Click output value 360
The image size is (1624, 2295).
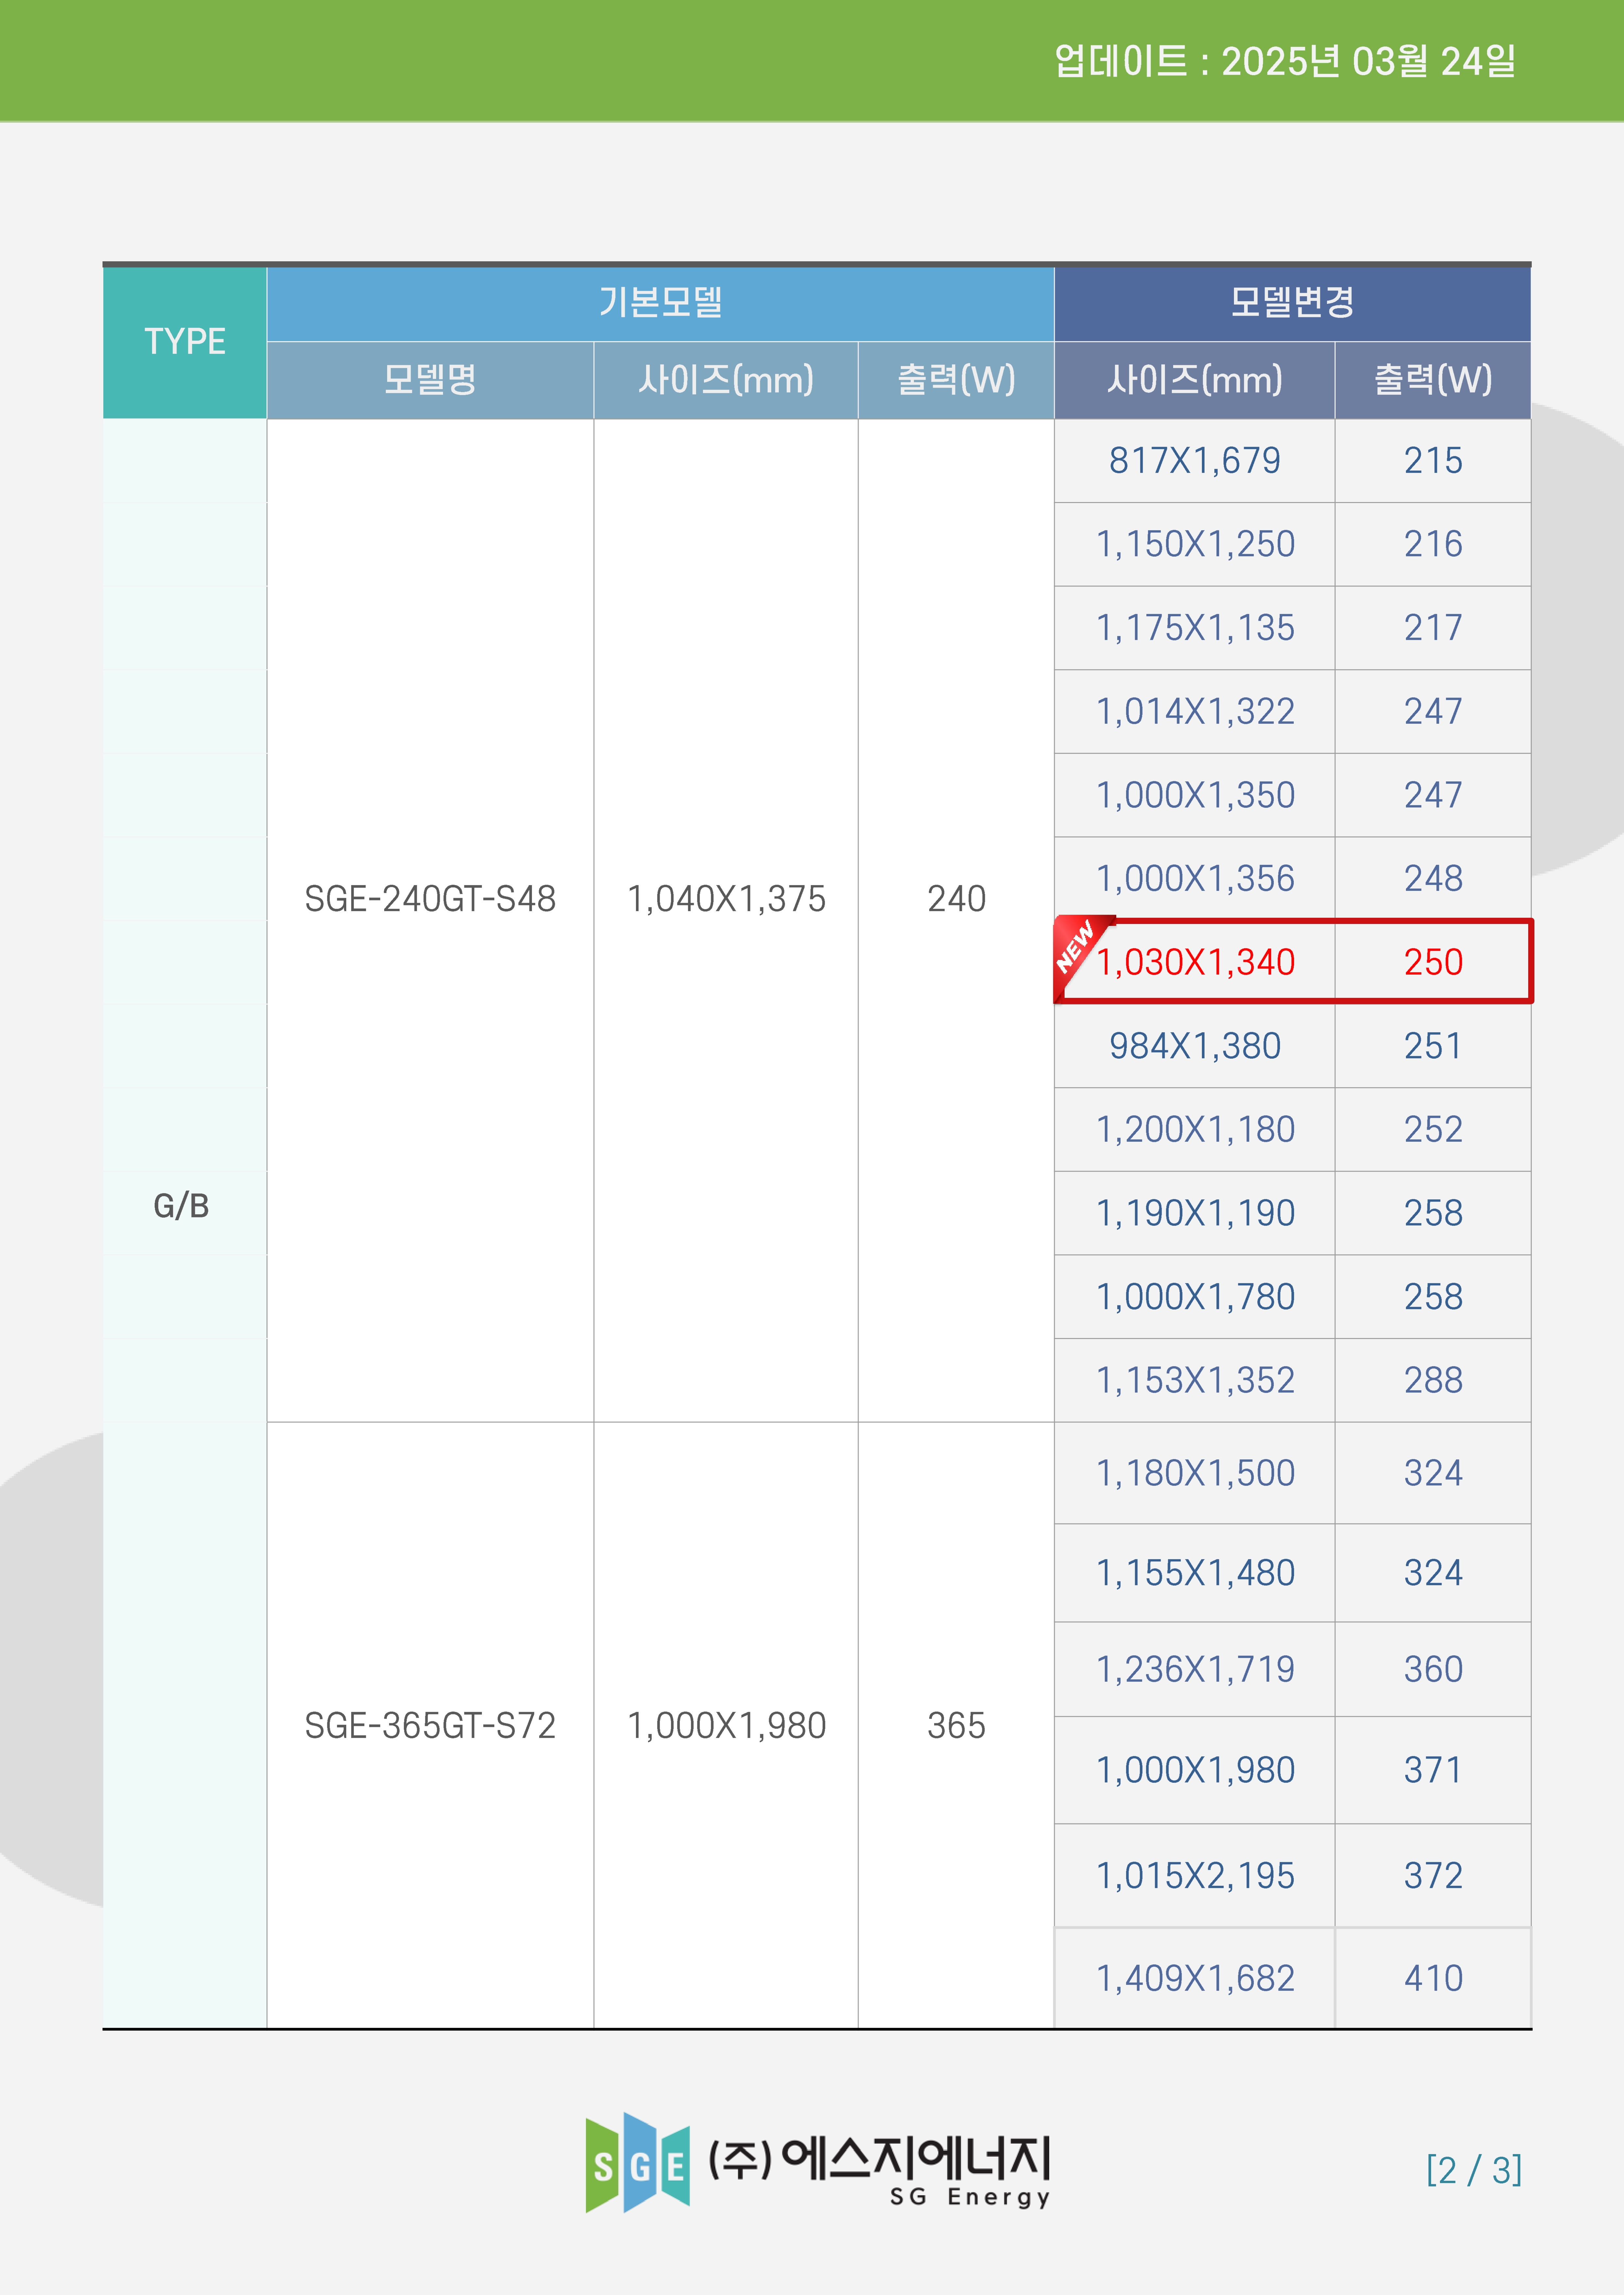[1433, 1670]
